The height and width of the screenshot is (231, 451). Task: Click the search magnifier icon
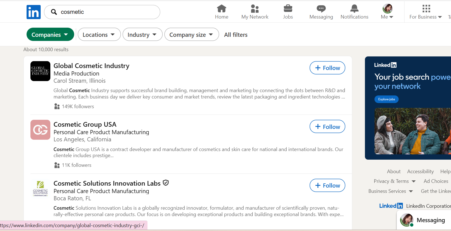point(54,12)
